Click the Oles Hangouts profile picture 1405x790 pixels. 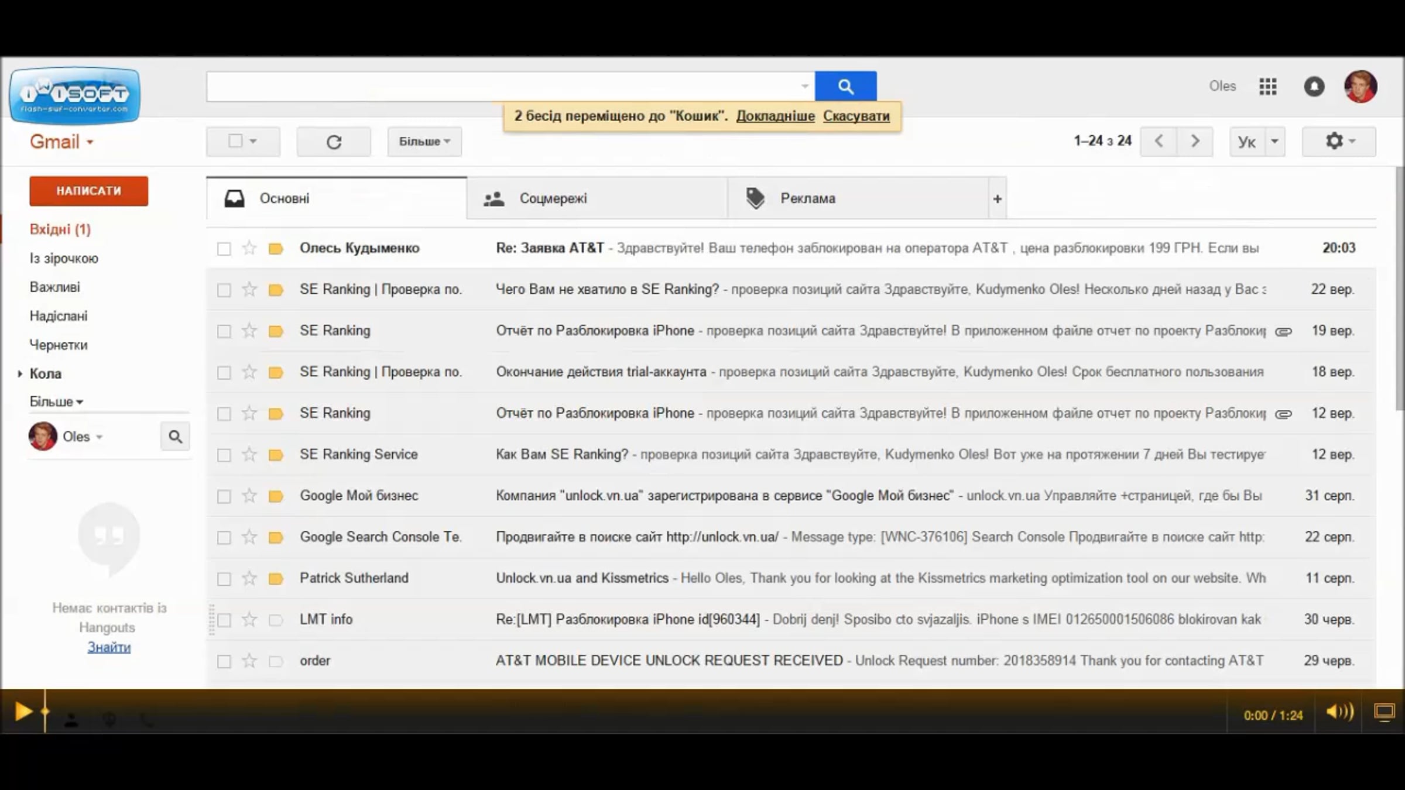coord(43,437)
